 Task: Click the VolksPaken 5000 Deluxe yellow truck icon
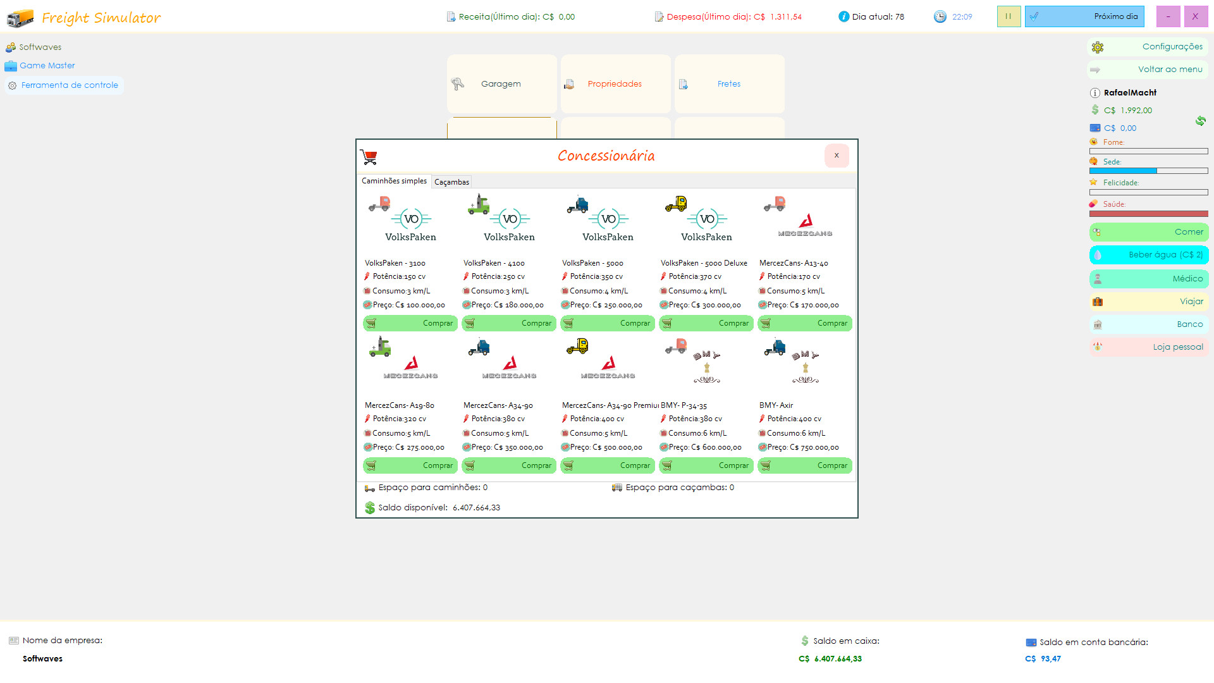[676, 204]
